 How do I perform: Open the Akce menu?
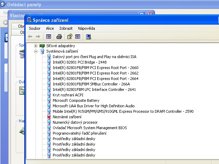coord(50,28)
